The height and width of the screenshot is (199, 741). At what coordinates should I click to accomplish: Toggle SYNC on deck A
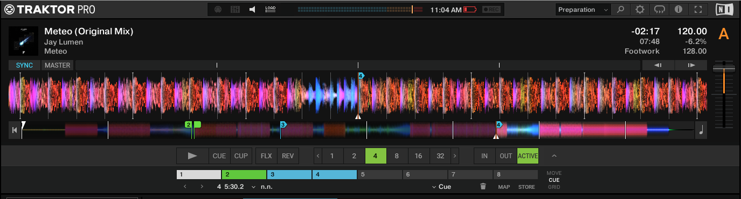24,65
